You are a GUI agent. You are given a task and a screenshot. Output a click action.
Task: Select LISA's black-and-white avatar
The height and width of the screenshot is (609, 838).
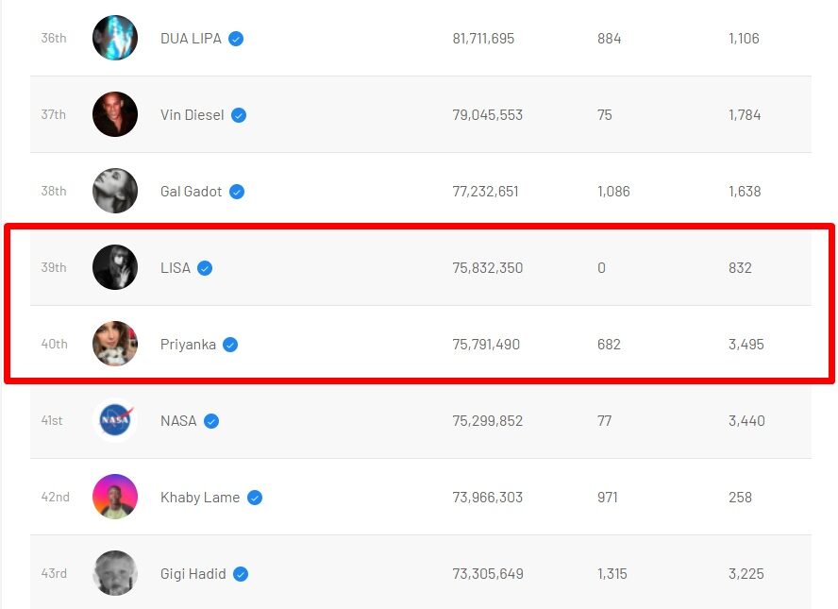[x=115, y=267]
